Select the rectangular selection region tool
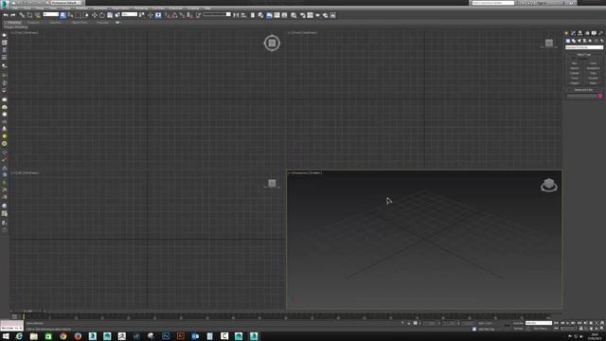The height and width of the screenshot is (341, 606). tap(78, 15)
